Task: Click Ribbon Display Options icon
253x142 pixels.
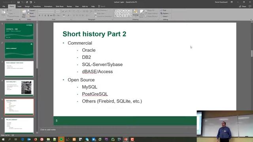Action: point(232,2)
